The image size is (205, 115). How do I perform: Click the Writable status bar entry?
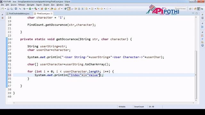(122, 107)
